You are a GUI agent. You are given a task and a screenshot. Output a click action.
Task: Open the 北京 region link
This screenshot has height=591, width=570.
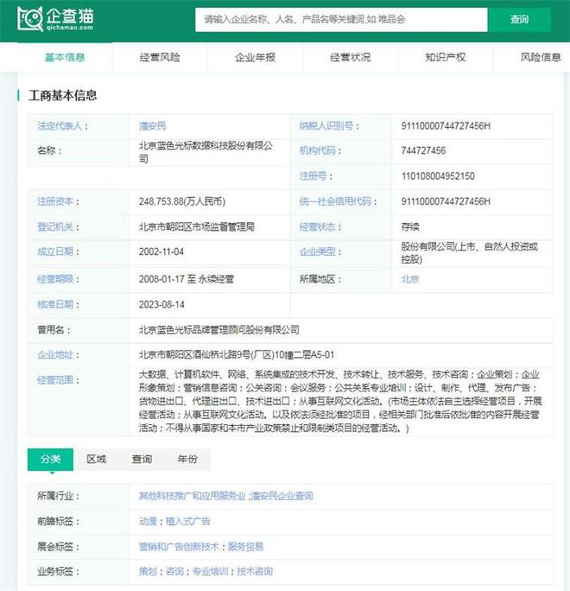click(x=410, y=279)
